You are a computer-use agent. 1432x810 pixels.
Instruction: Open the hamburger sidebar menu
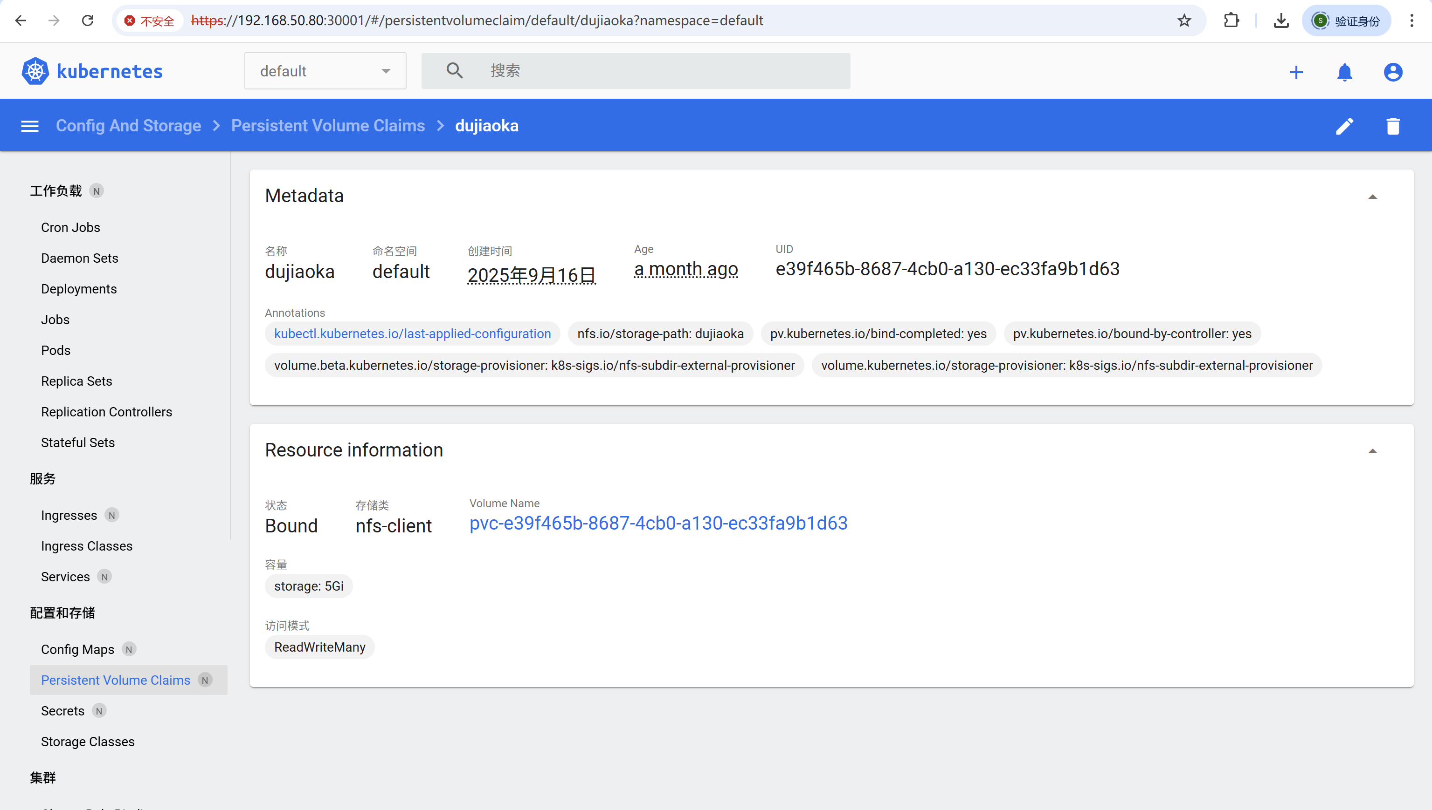[x=30, y=126]
